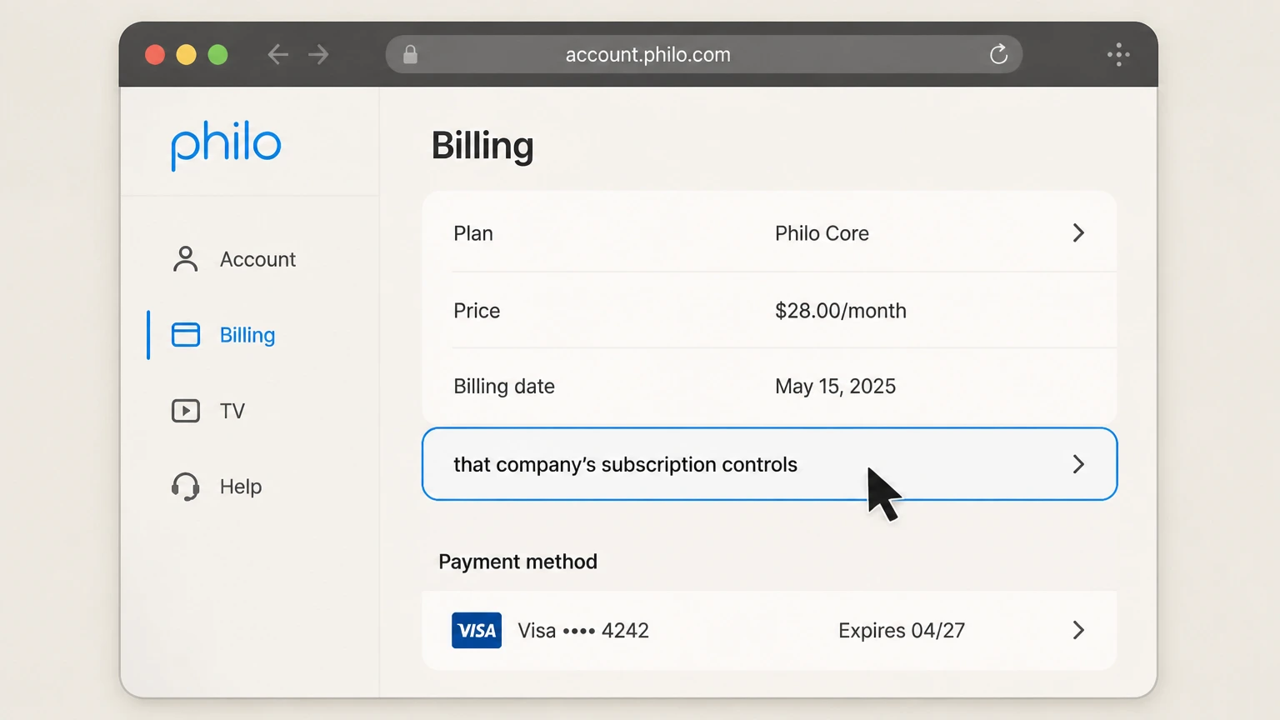
Task: Click the Plan label
Action: (x=473, y=233)
